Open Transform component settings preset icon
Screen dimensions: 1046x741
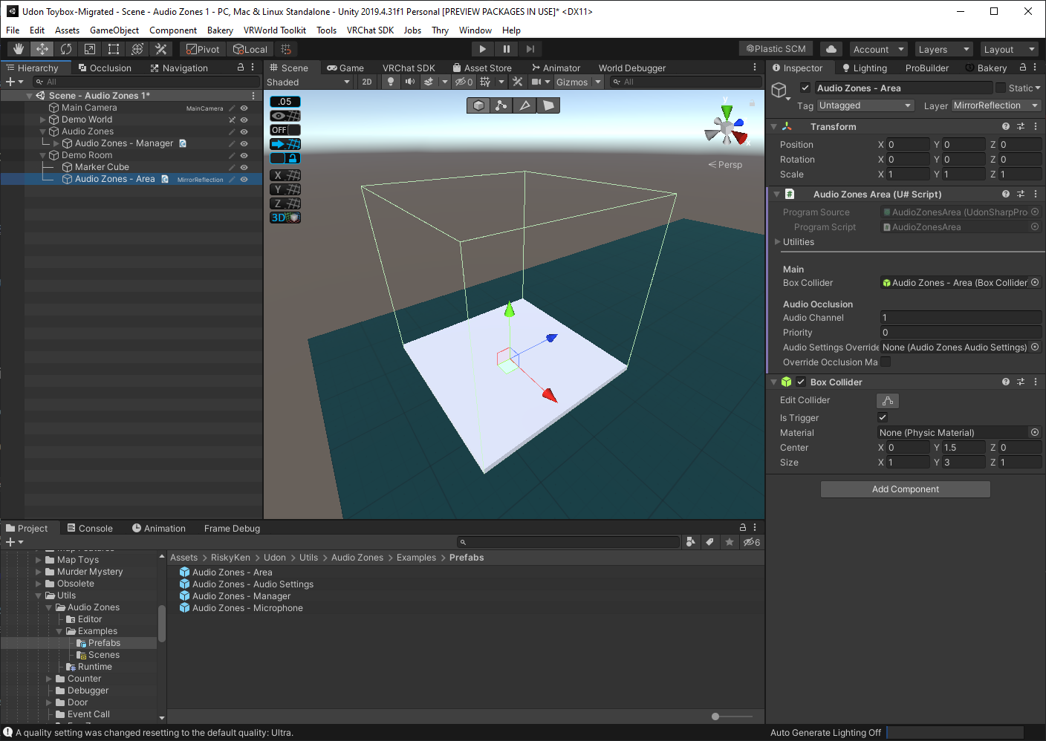[1021, 126]
